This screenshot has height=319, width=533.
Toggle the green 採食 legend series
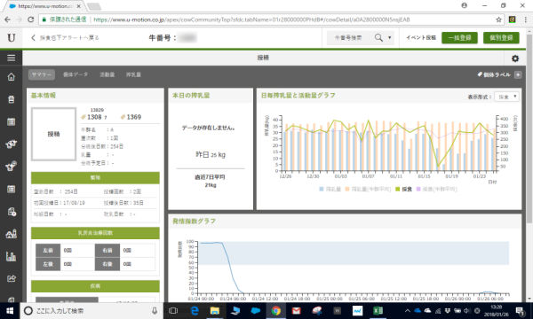[x=404, y=189]
